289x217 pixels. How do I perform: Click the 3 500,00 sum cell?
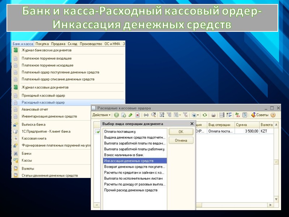[247, 131]
